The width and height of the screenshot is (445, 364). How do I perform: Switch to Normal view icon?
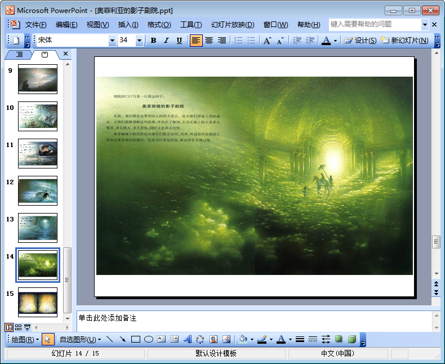(x=9, y=327)
